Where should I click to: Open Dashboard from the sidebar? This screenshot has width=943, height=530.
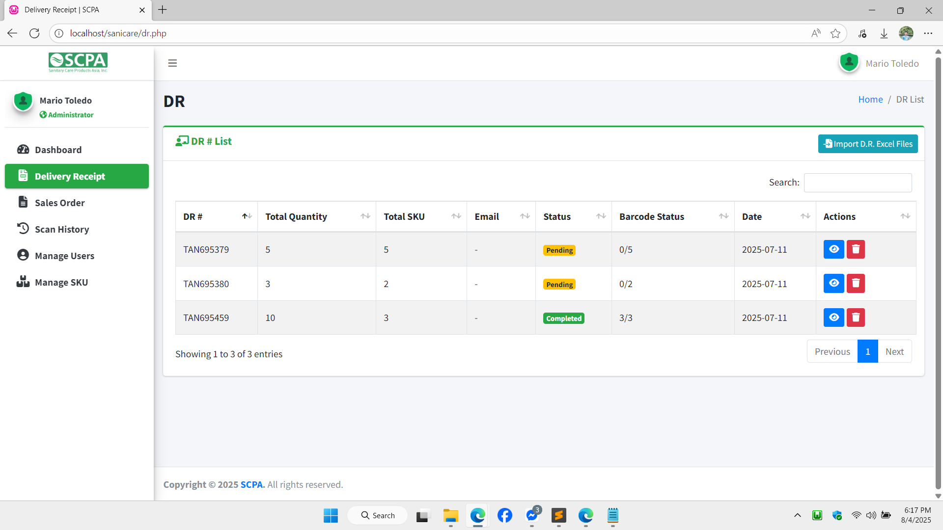pyautogui.click(x=58, y=150)
